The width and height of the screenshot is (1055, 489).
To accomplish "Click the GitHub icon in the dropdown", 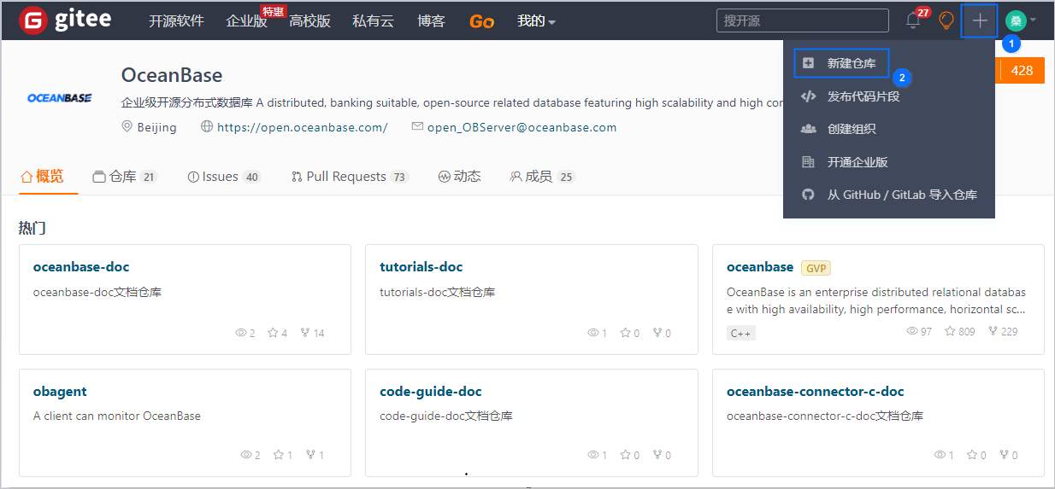I will 808,195.
